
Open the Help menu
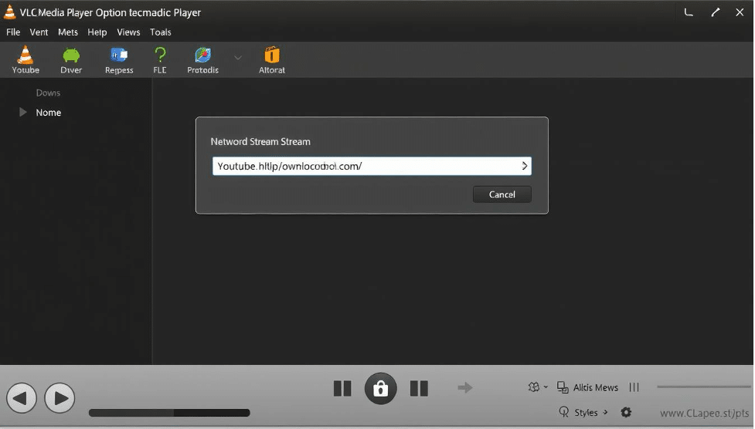pyautogui.click(x=97, y=32)
